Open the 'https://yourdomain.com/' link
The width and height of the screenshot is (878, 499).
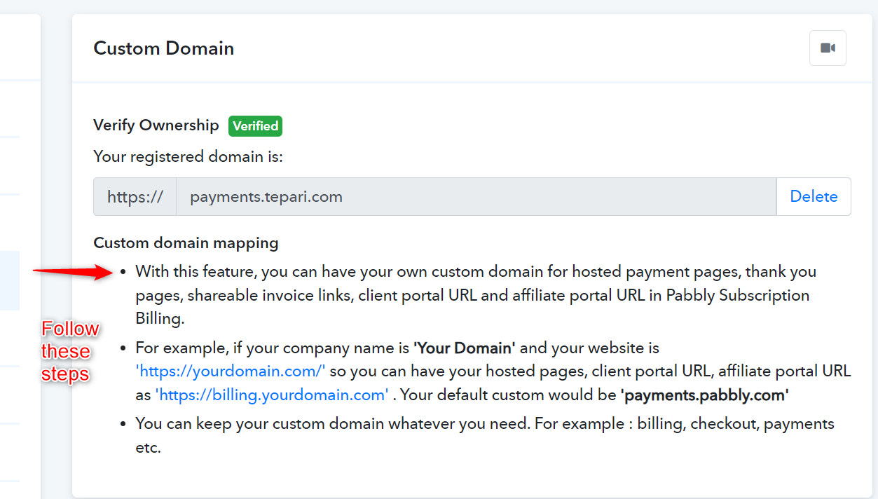[x=231, y=370]
